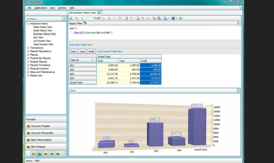Switch to IN Summary History View tab

[x=83, y=13]
